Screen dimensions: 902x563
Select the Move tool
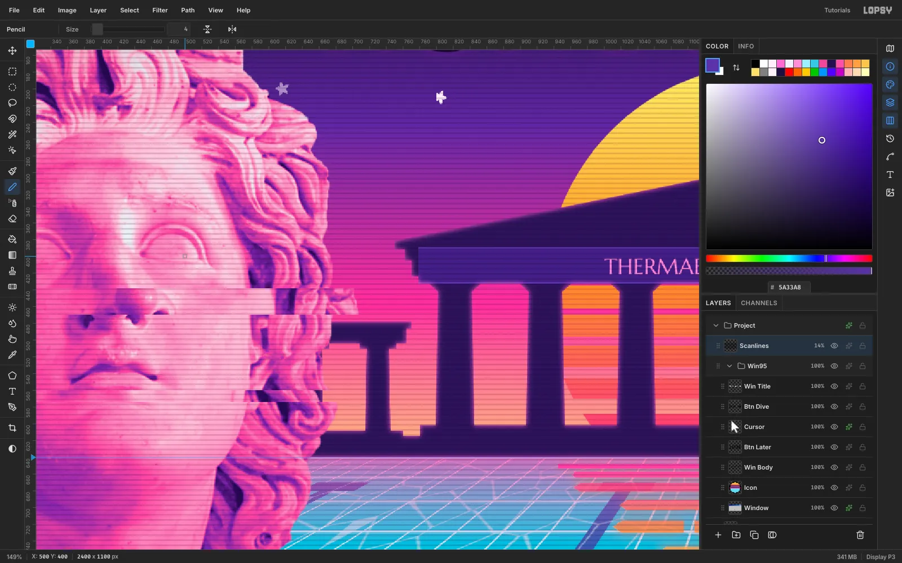pos(12,51)
